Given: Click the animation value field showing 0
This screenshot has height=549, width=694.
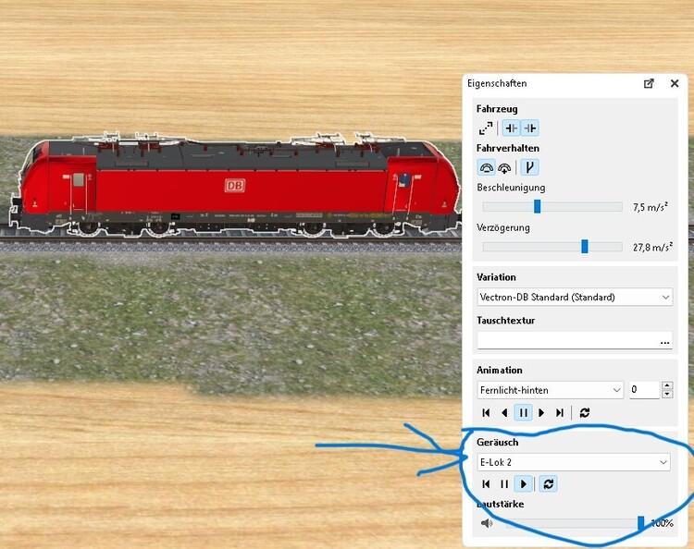Looking at the screenshot, I should pyautogui.click(x=644, y=390).
